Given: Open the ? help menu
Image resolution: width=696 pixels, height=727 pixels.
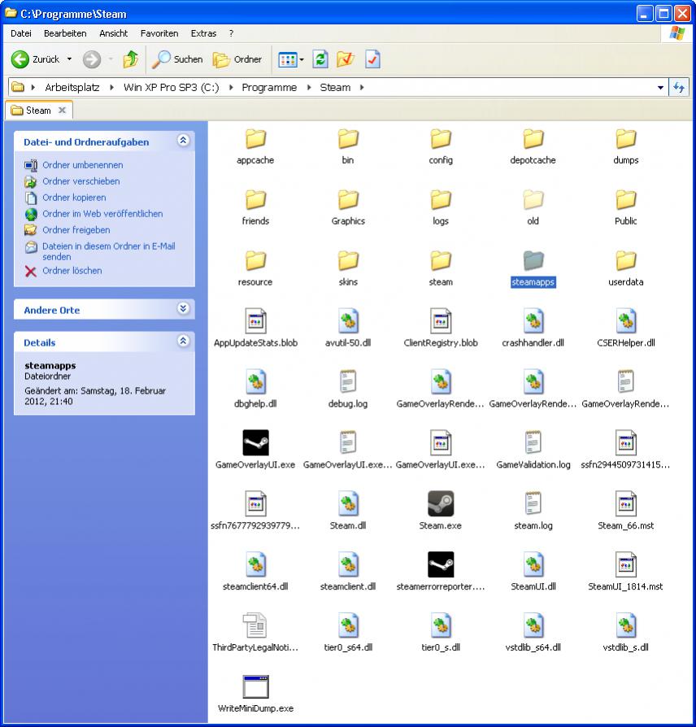Looking at the screenshot, I should [x=231, y=33].
